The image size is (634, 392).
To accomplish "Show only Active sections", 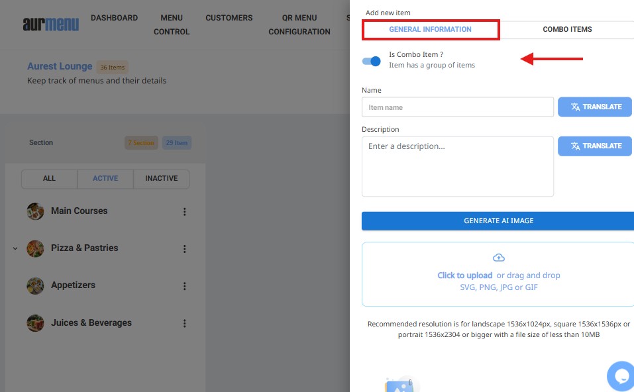I will point(105,179).
